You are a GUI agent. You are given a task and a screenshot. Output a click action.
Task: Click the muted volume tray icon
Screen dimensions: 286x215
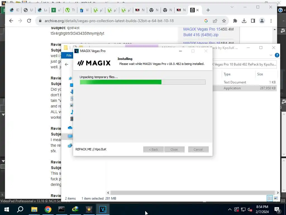pos(250,209)
